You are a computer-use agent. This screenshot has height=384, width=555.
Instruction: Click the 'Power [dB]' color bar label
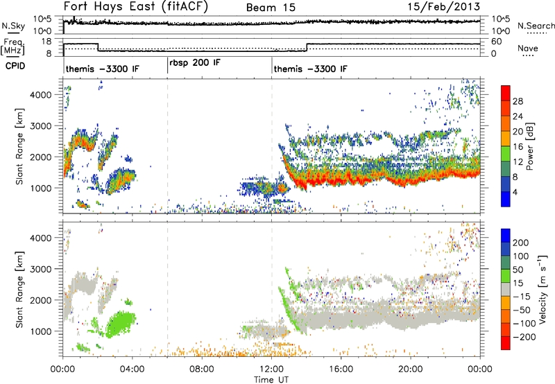530,146
